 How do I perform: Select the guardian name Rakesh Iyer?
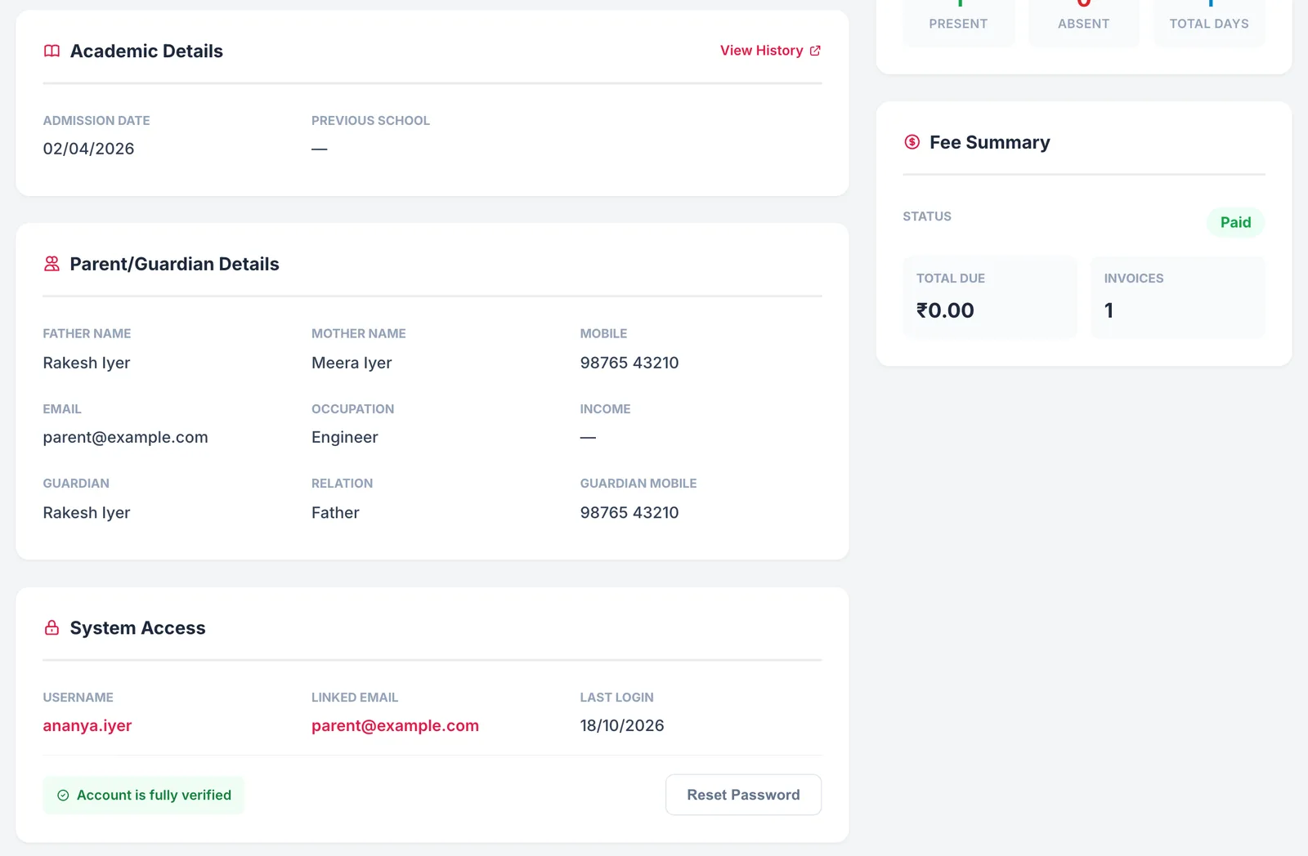coord(87,512)
